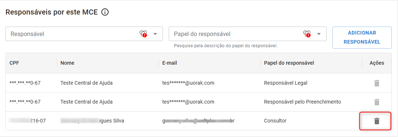The width and height of the screenshot is (398, 137).
Task: Expand the Papel do responsável dropdown arrow
Action: point(319,34)
